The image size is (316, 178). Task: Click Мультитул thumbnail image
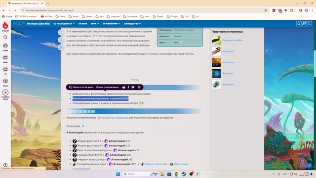pos(216,62)
